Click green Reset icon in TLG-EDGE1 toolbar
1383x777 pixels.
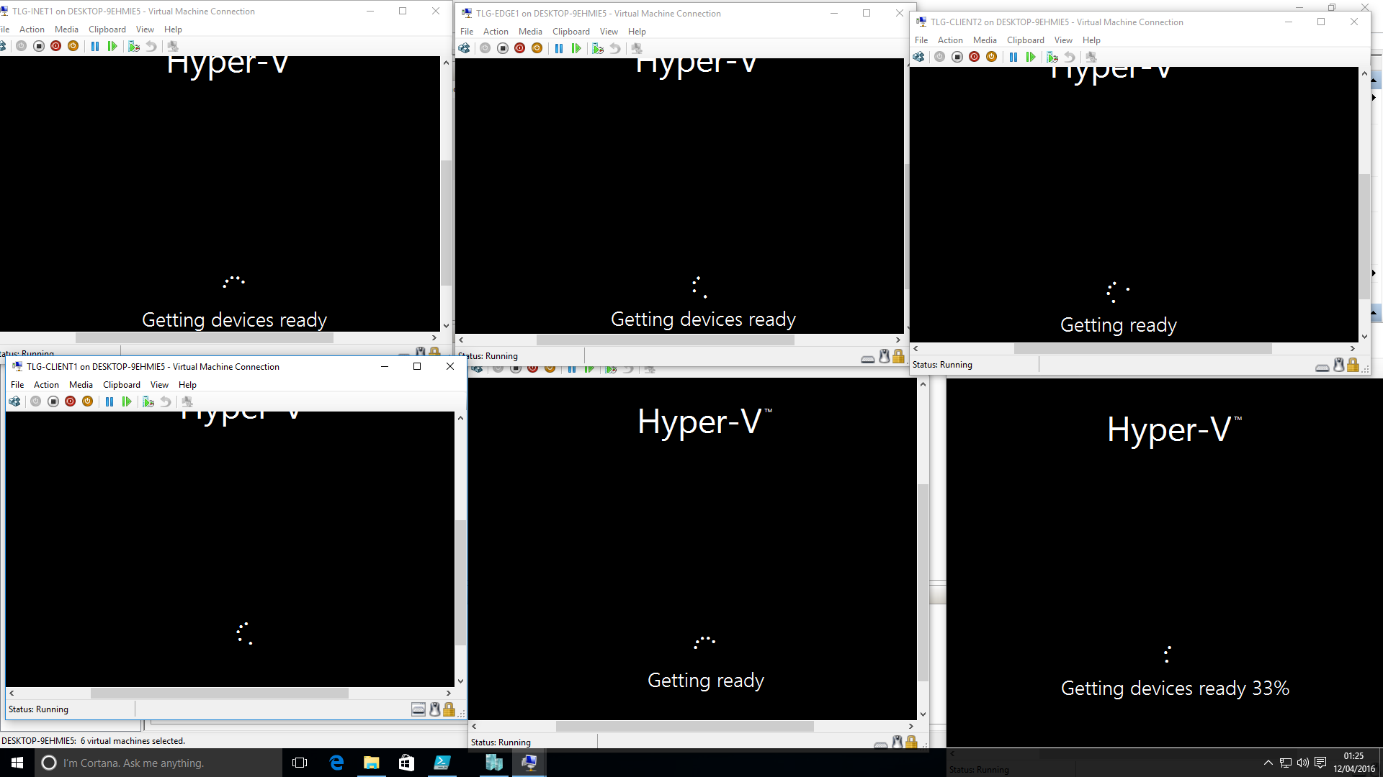(576, 48)
